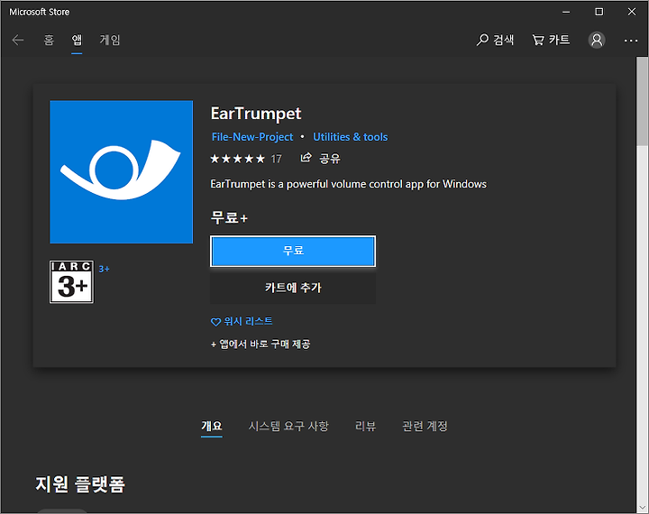Viewport: 649px width, 514px height.
Task: Open the 카트 shopping cart
Action: tap(551, 40)
